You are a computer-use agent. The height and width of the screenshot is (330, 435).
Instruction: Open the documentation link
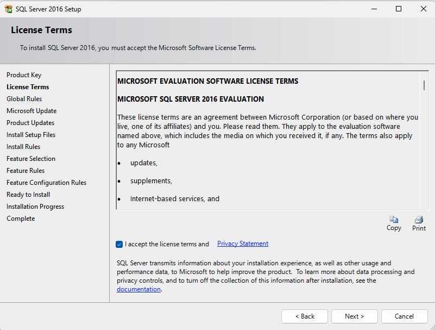138,289
